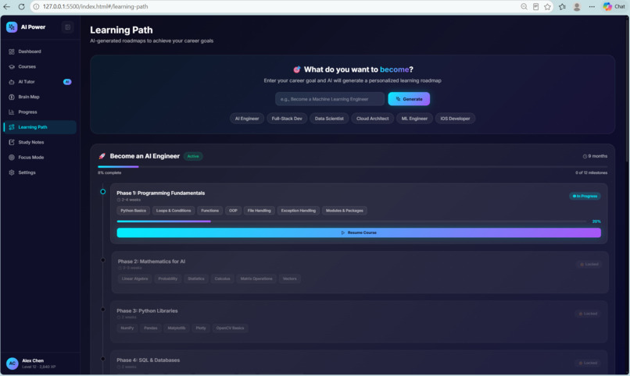Click the rocket icon beside Become an AI Engineer

tap(102, 156)
